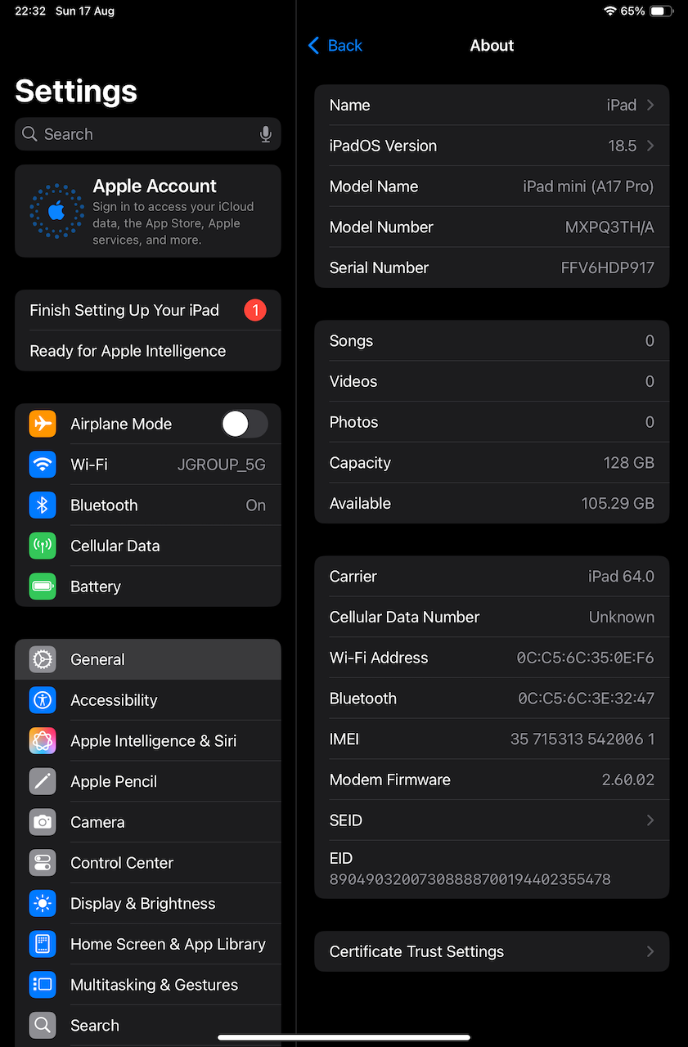
Task: Open Display & Brightness settings label
Action: pos(143,904)
